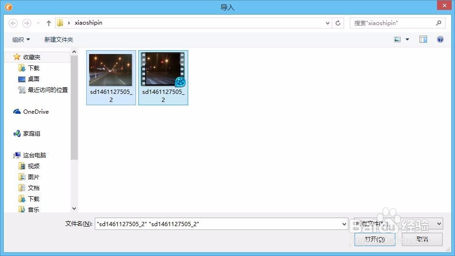Select OneDrive in the navigation pane

click(36, 112)
